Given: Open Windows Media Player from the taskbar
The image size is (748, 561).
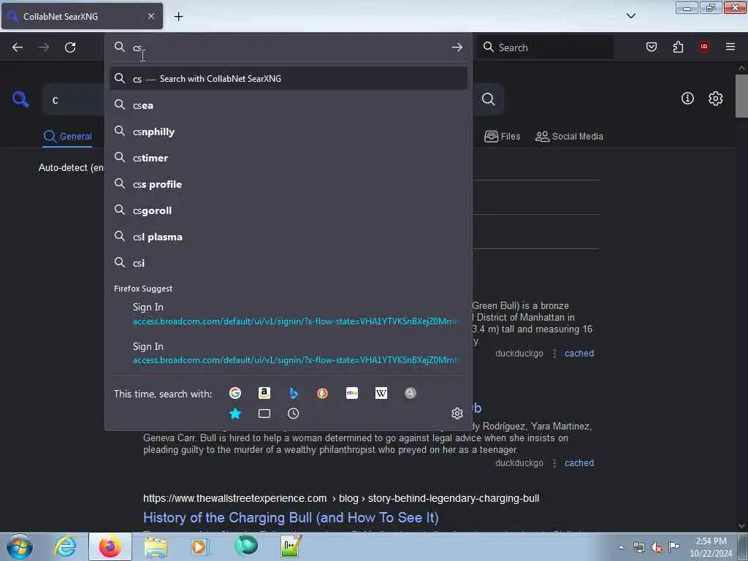Looking at the screenshot, I should coord(200,546).
